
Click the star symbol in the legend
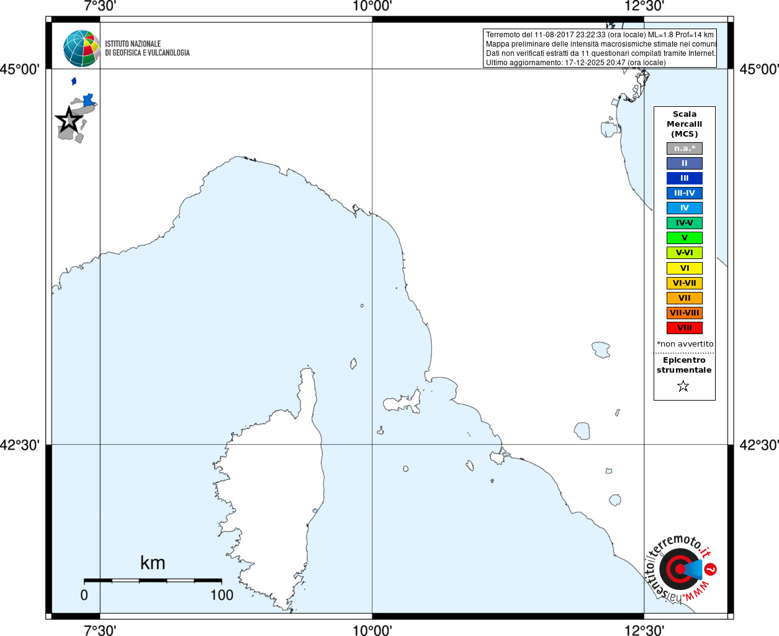click(x=683, y=386)
